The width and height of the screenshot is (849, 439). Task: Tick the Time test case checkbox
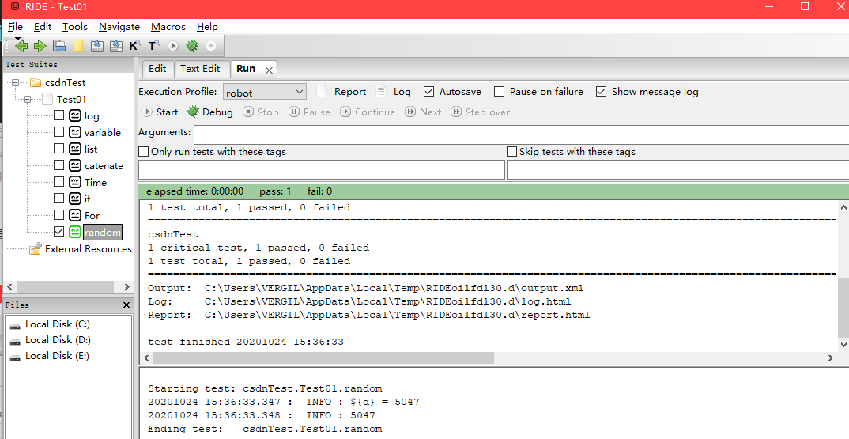[x=59, y=182]
